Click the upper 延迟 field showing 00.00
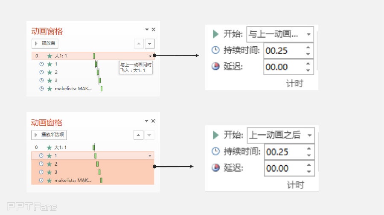 point(282,67)
